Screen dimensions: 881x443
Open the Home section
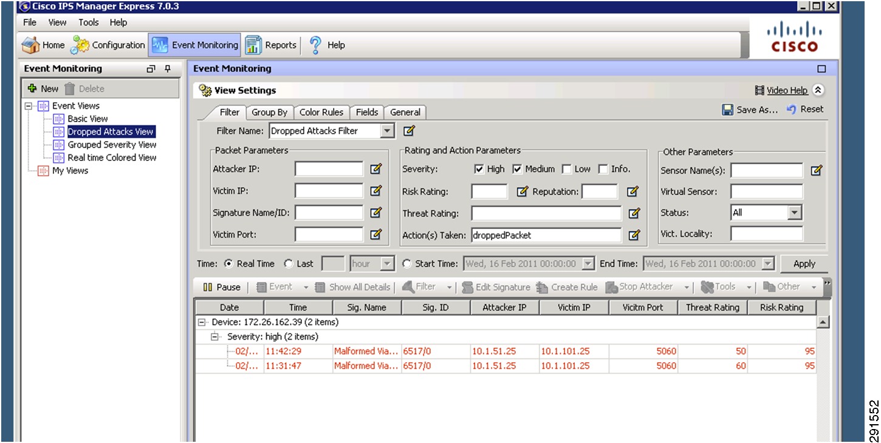coord(43,45)
